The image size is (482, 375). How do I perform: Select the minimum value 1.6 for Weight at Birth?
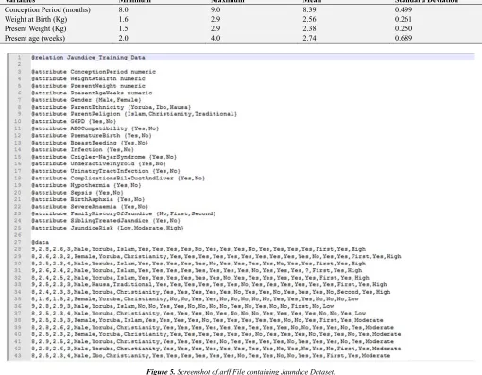pyautogui.click(x=124, y=19)
